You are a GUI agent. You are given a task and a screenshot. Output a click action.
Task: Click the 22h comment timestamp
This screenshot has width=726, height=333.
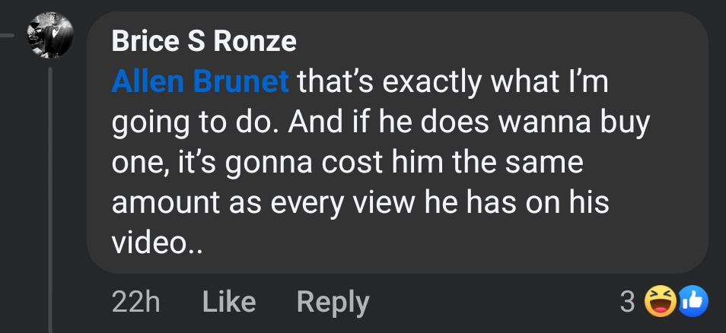(135, 303)
